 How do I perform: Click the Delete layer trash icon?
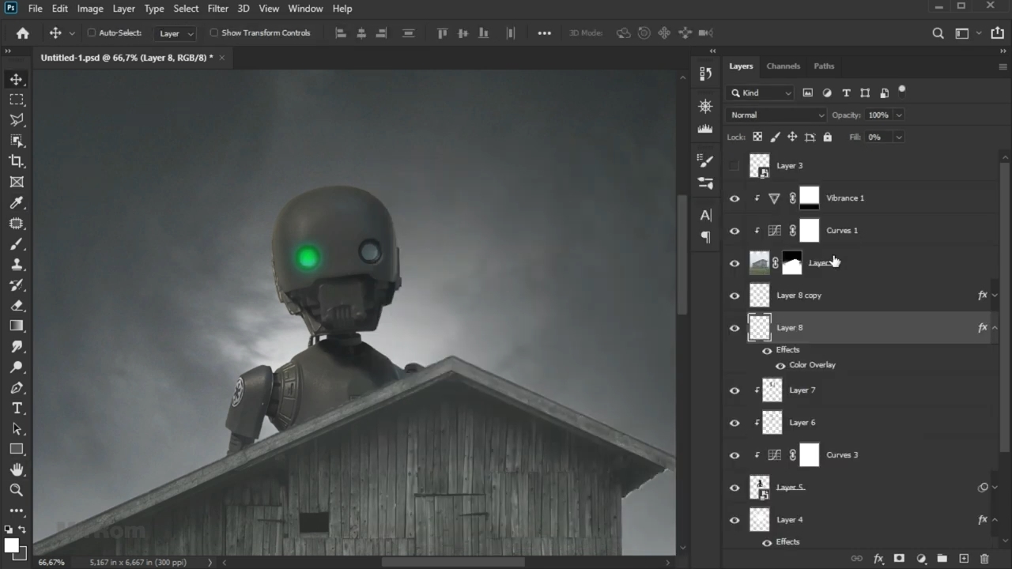[984, 559]
